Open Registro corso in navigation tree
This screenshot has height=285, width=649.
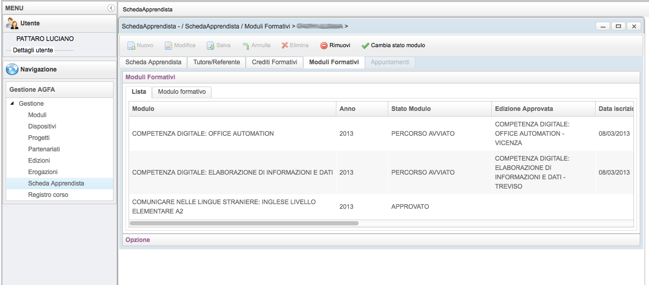48,195
